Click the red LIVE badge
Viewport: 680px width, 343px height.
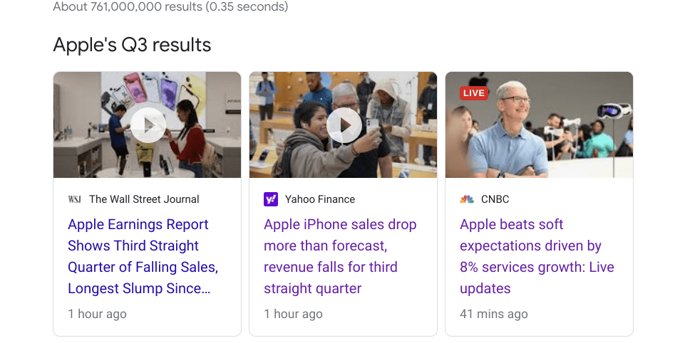pos(473,93)
